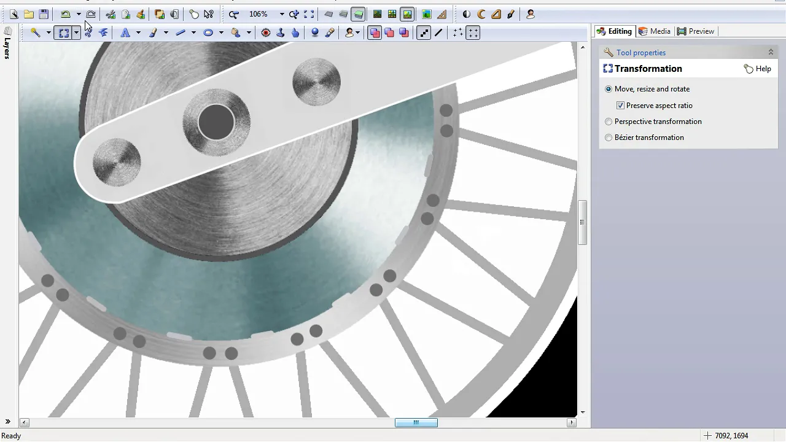Click the zoom out magnifier icon

(x=233, y=14)
